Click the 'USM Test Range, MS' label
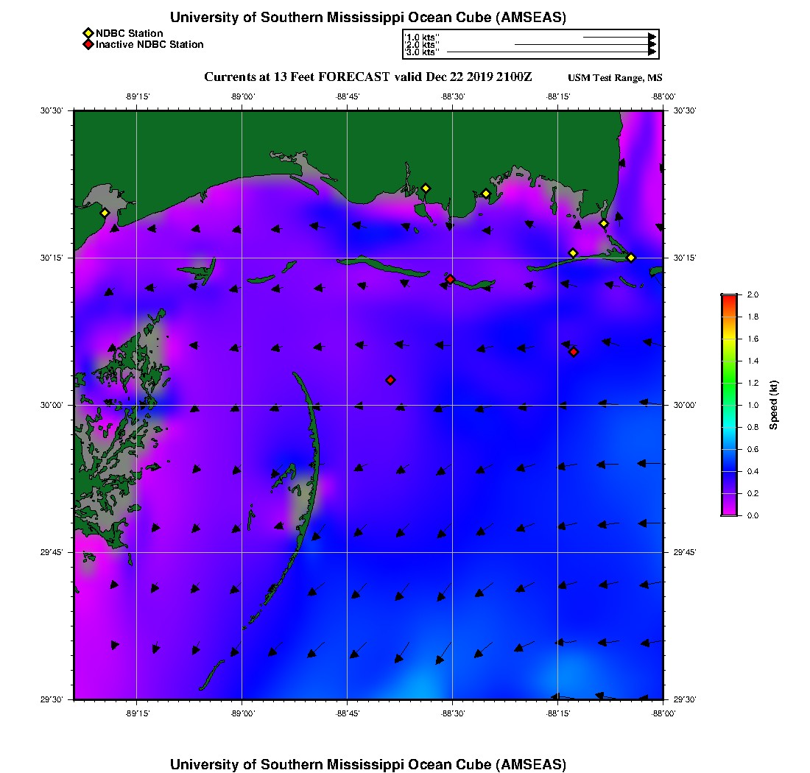This screenshot has width=810, height=773. pyautogui.click(x=615, y=78)
